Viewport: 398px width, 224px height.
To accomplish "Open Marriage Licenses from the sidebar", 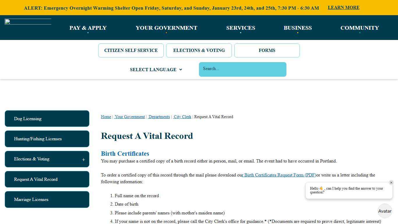I will pos(47,199).
